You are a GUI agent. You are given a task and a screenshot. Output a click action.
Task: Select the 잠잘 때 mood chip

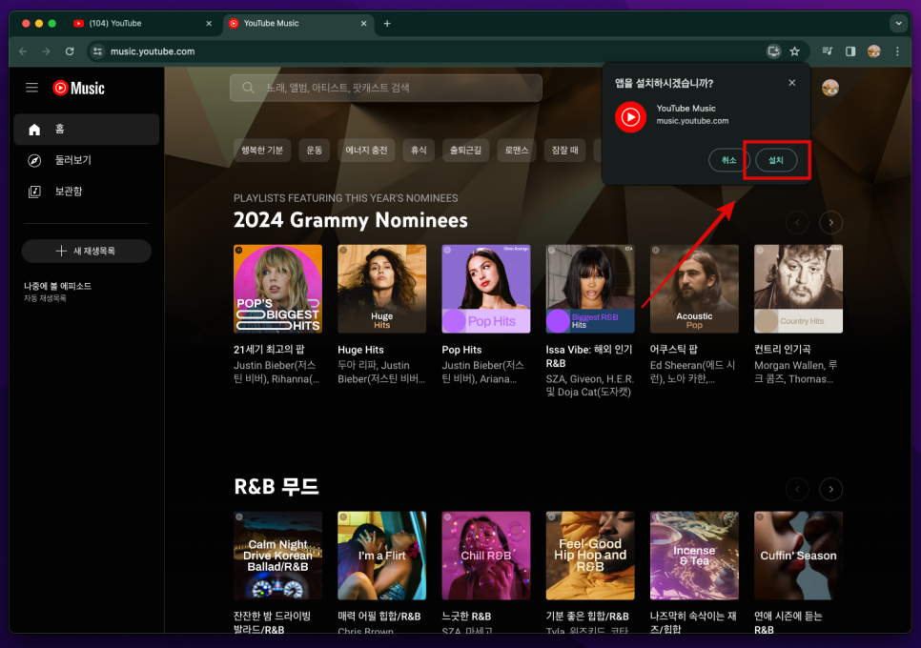(x=564, y=151)
